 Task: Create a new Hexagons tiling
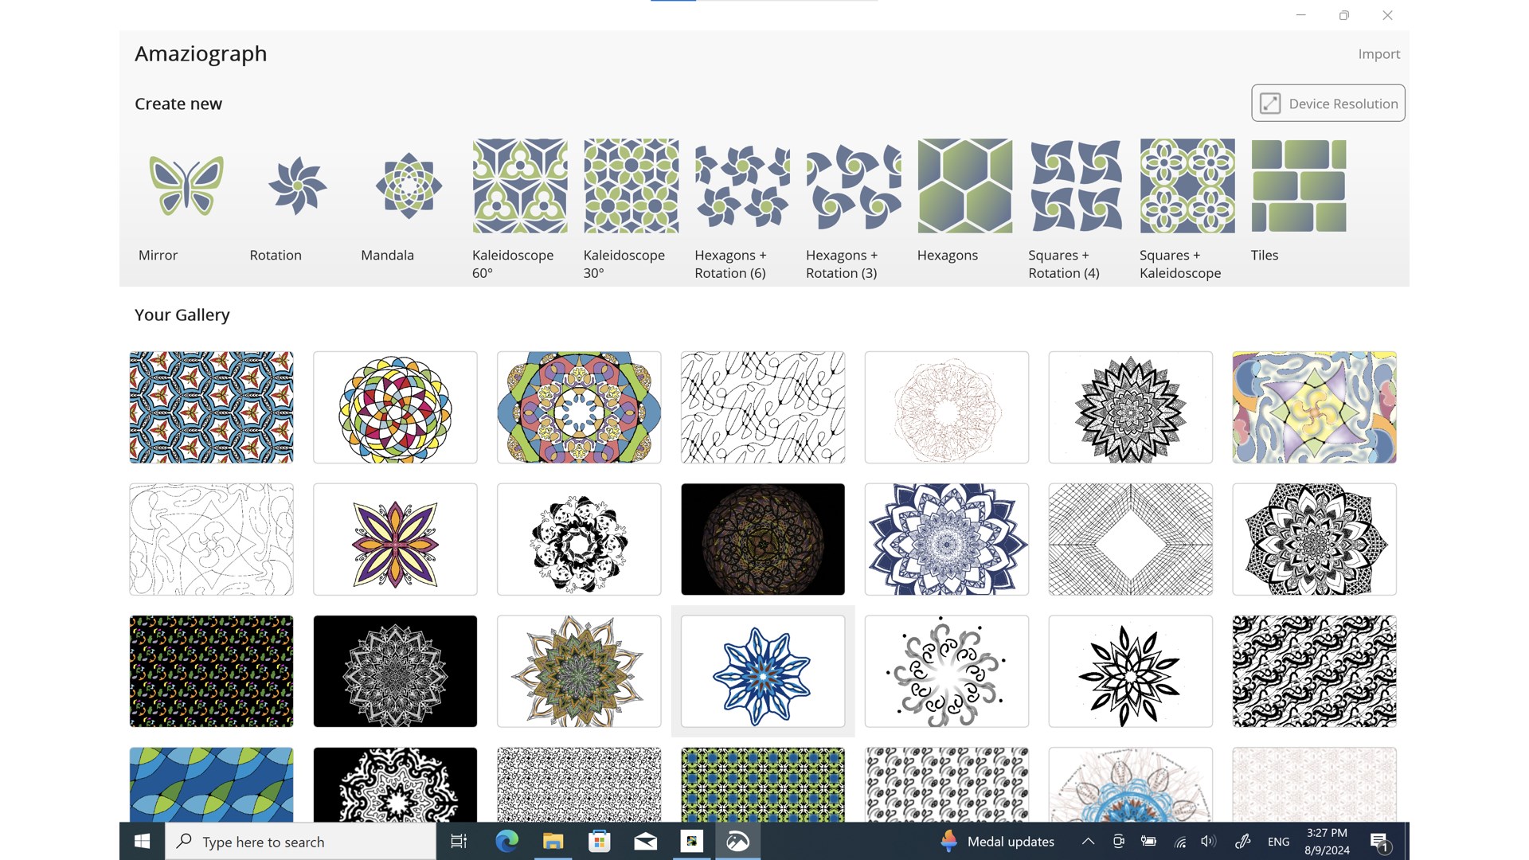tap(964, 186)
